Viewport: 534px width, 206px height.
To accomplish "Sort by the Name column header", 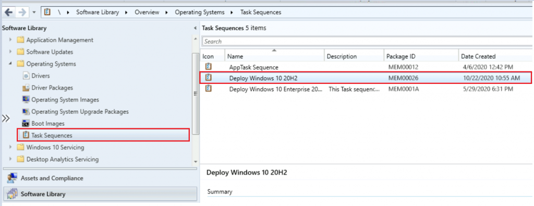I will pos(274,56).
